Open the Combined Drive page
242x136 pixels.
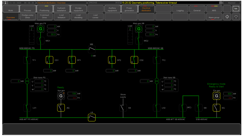[45, 17]
